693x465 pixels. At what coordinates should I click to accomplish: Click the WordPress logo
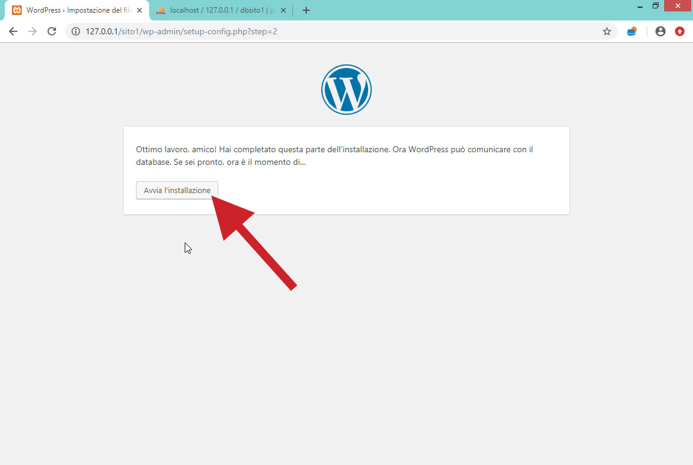tap(346, 90)
